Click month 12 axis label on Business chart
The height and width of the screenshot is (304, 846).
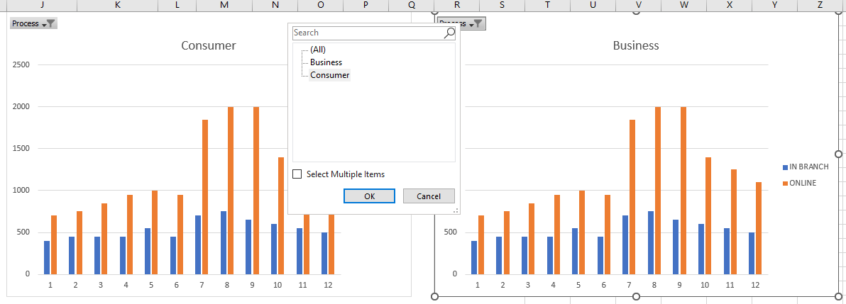click(x=754, y=285)
